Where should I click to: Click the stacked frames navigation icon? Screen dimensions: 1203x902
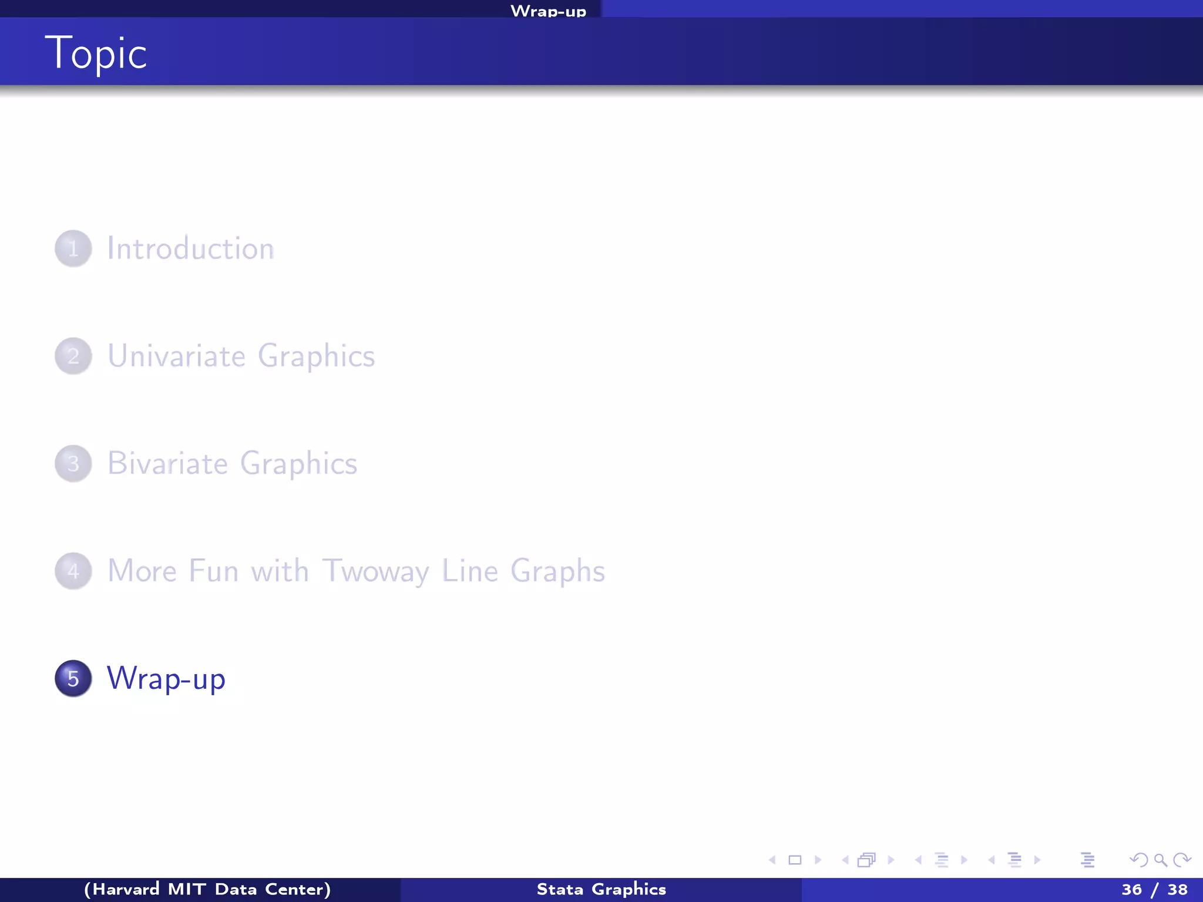867,860
